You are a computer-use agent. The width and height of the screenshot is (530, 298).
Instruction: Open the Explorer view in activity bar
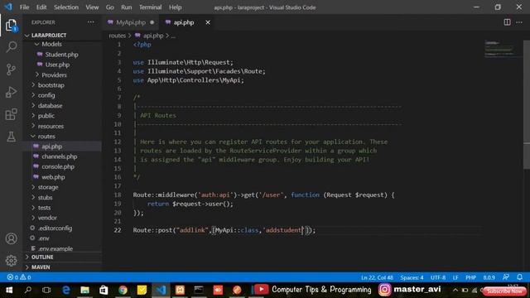(x=11, y=25)
